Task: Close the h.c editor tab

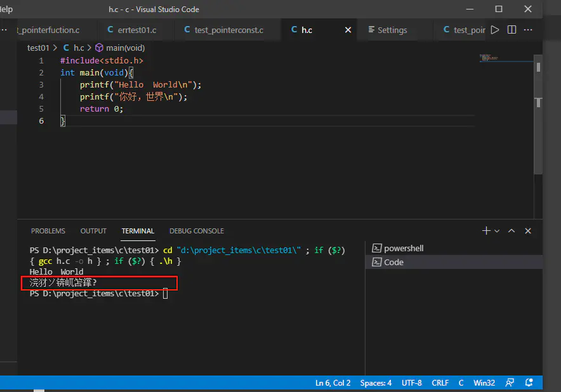Action: (x=348, y=30)
